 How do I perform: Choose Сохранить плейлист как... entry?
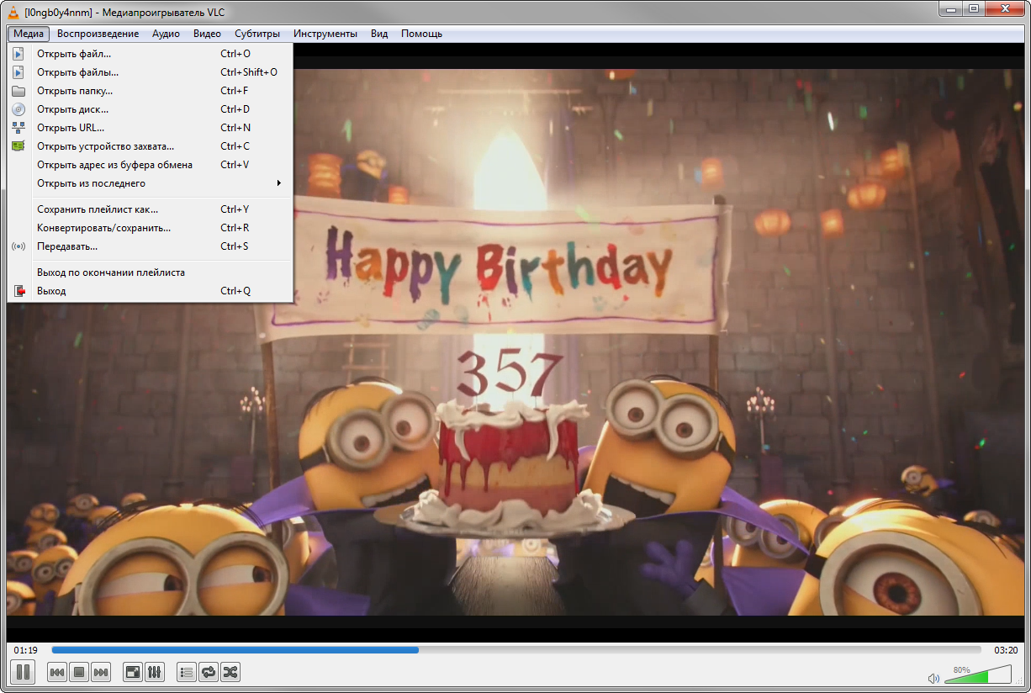coord(150,209)
